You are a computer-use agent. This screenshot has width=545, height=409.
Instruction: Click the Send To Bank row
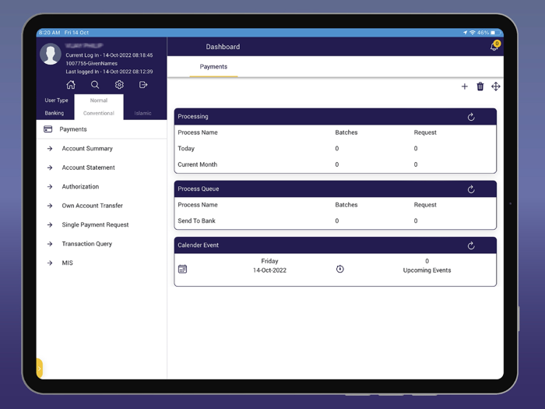(335, 220)
